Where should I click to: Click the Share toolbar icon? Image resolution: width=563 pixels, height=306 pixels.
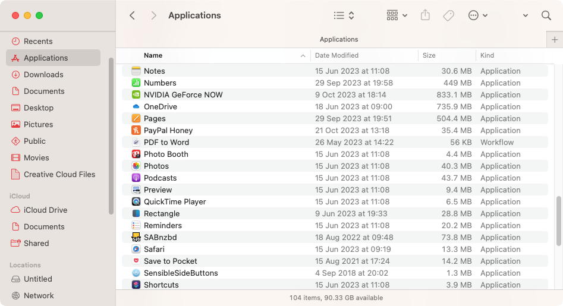pos(425,15)
